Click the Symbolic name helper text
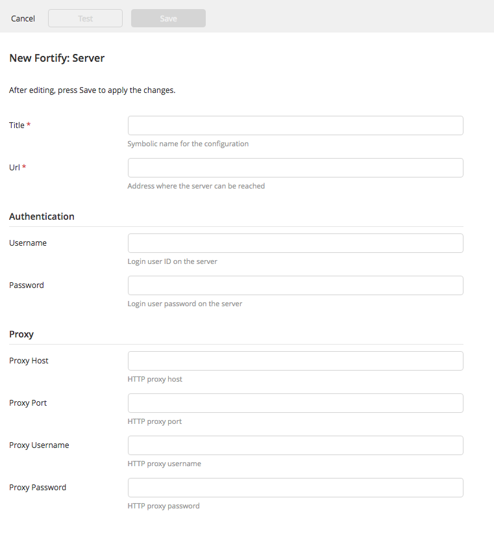Image resolution: width=494 pixels, height=552 pixels. click(188, 143)
